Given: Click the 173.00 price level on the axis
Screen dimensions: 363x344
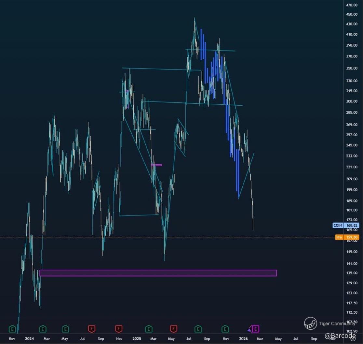Looking at the screenshot, I should (352, 219).
